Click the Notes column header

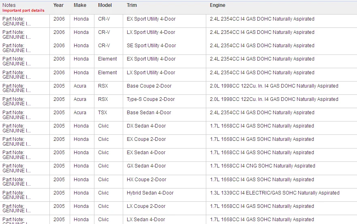tap(9, 5)
